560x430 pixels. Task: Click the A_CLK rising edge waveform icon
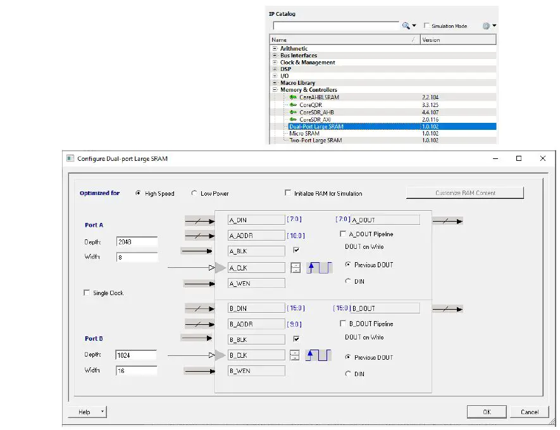click(x=319, y=268)
